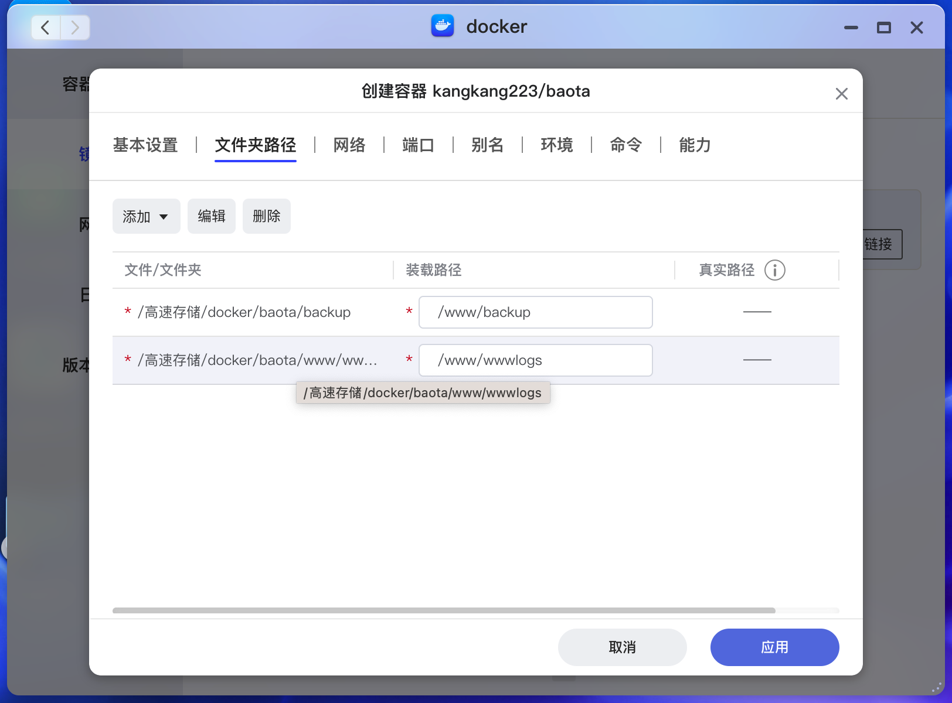Click the 真实路径 column header
This screenshot has width=952, height=703.
pos(727,270)
